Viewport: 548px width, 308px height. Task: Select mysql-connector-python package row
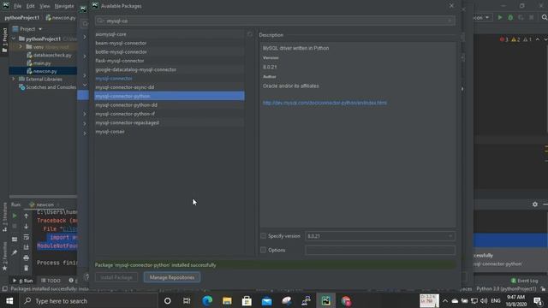pos(170,96)
